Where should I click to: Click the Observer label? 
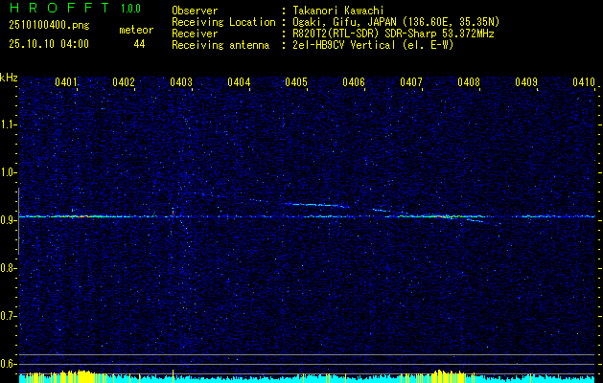click(195, 11)
